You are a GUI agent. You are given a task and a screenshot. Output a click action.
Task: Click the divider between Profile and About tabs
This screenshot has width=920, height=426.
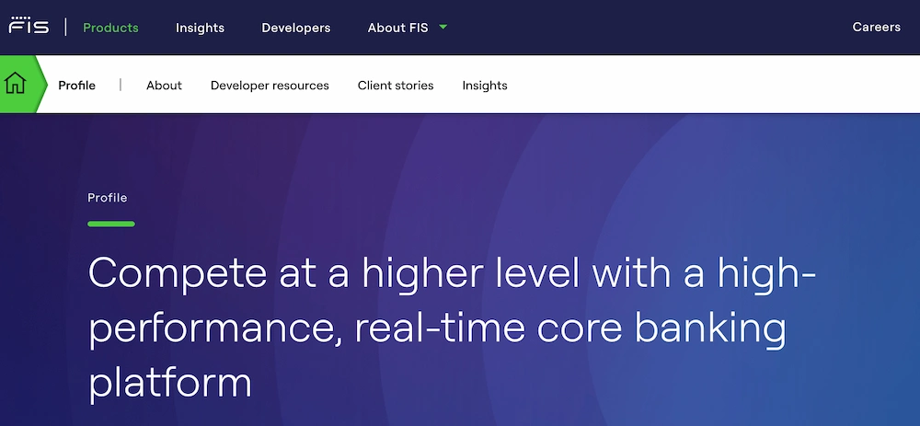pyautogui.click(x=121, y=85)
